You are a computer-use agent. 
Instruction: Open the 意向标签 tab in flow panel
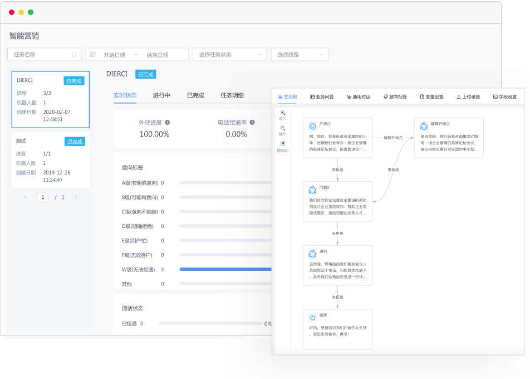[395, 97]
